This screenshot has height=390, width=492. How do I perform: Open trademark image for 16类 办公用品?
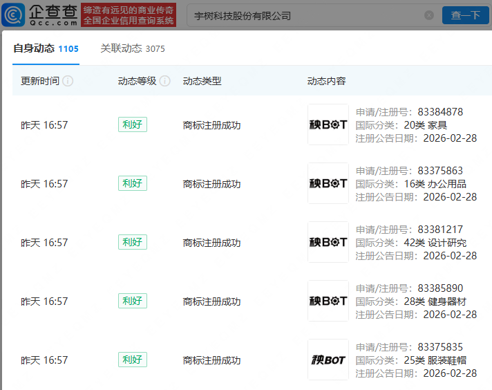(328, 184)
